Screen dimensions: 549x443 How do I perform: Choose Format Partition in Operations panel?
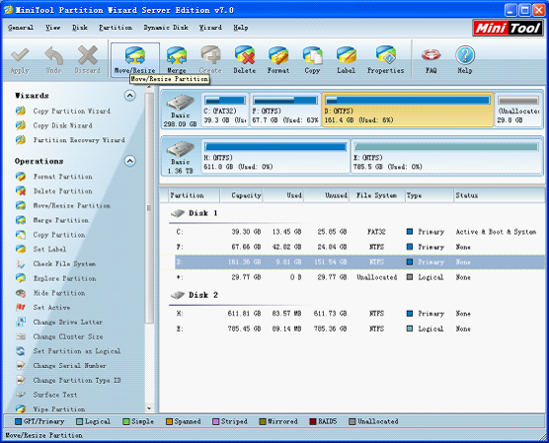54,177
